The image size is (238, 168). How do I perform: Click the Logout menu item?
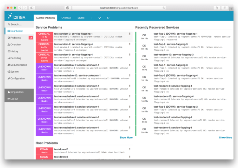click(14, 99)
